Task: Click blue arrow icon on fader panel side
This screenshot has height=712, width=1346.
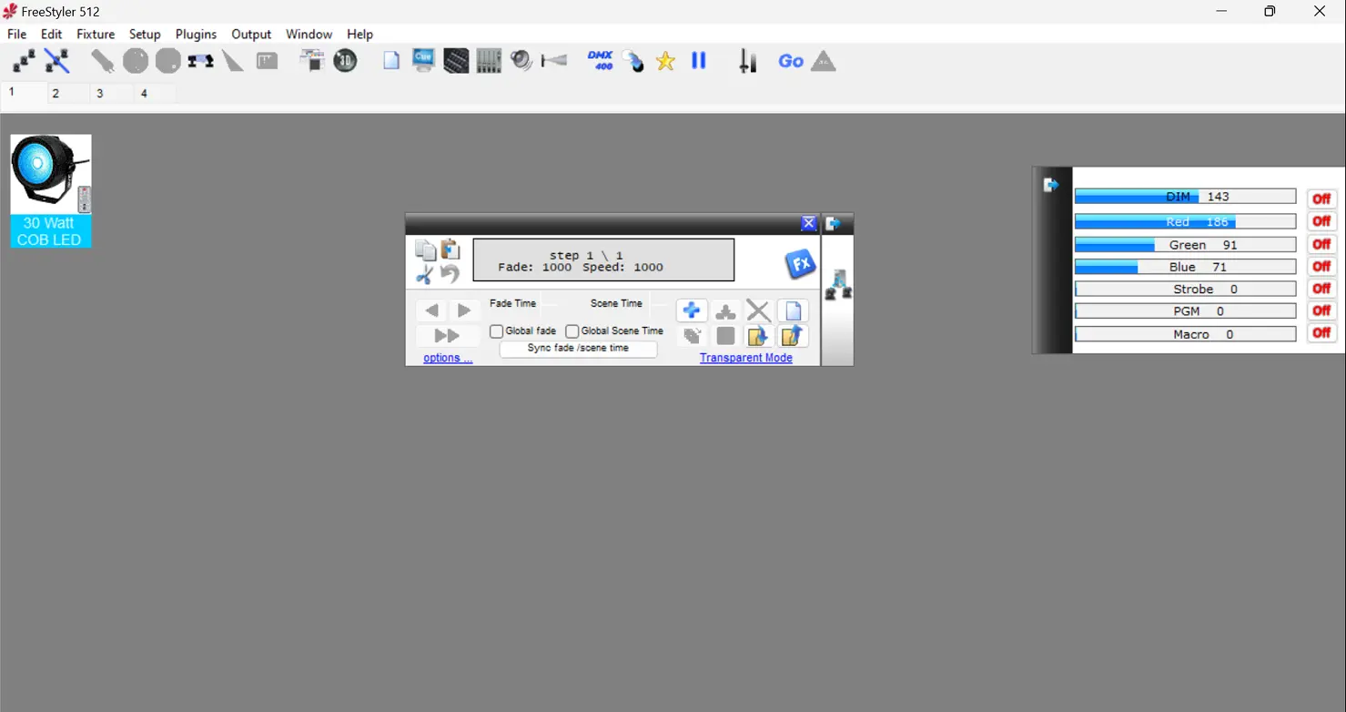Action: click(1051, 185)
